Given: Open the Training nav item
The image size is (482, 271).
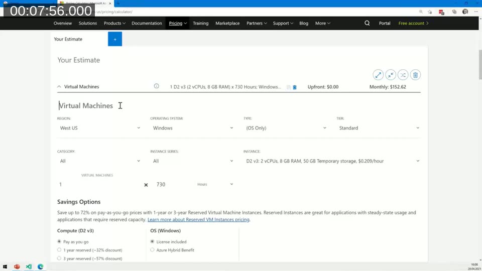Looking at the screenshot, I should click(x=200, y=24).
